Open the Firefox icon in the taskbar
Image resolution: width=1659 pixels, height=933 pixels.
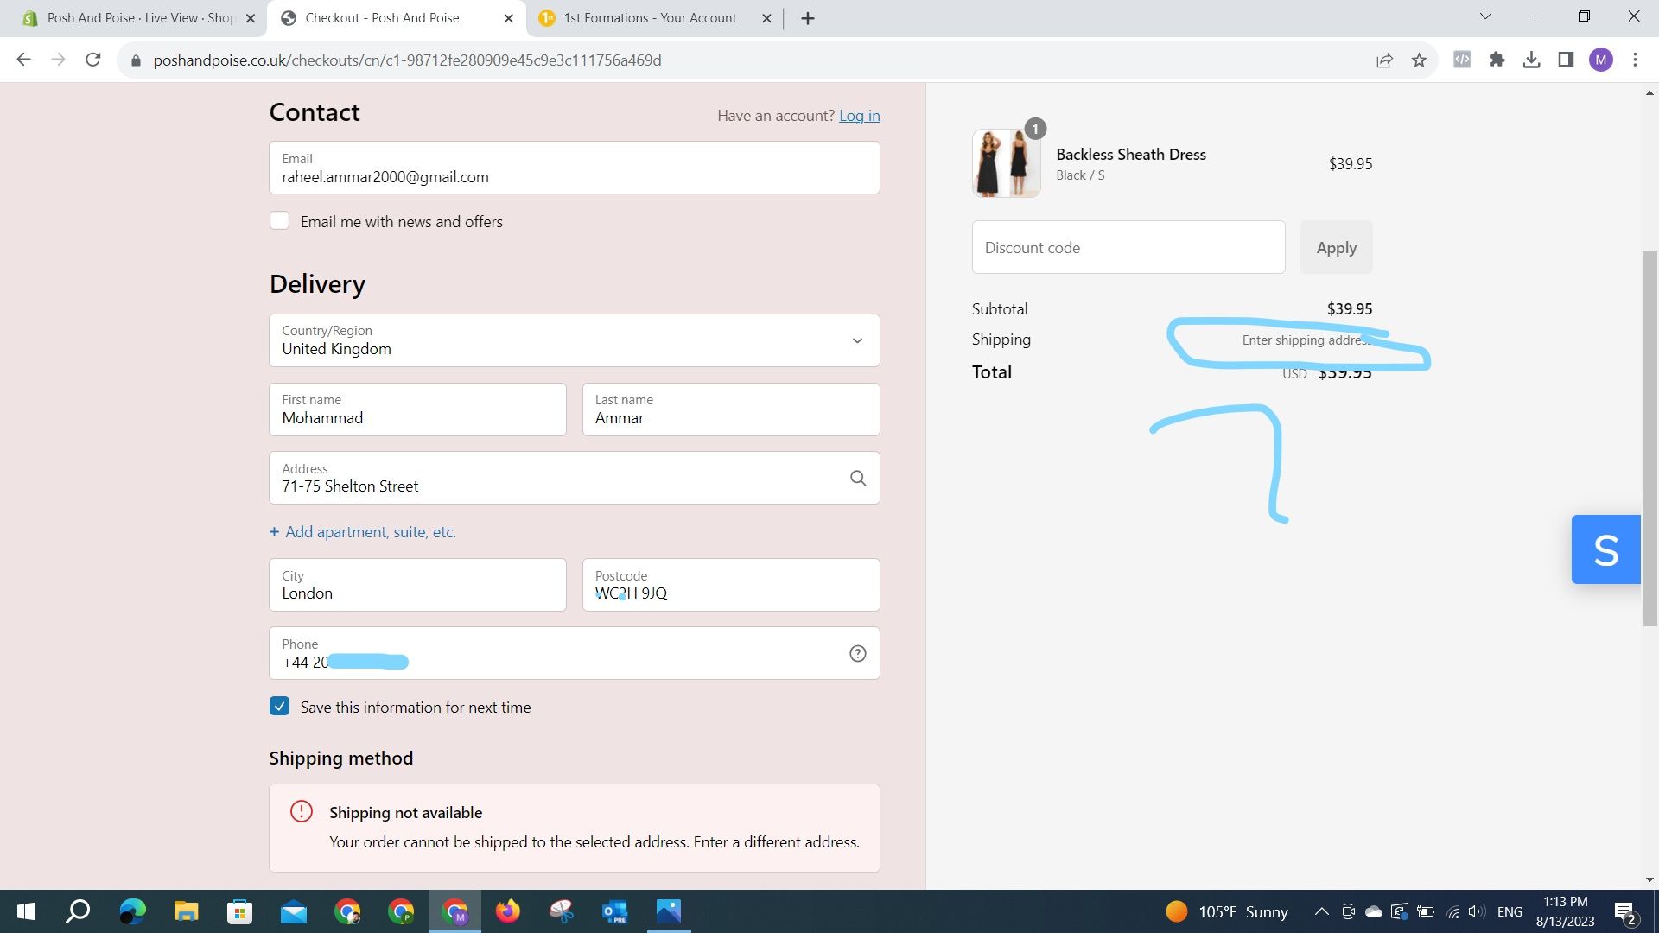pyautogui.click(x=508, y=911)
